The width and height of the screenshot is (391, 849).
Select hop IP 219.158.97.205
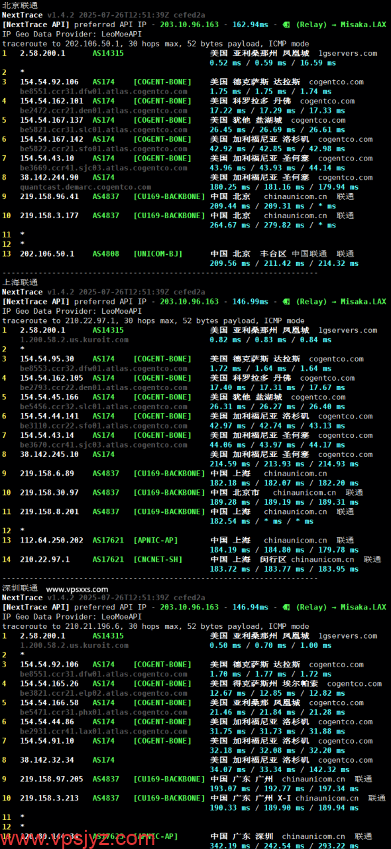[52, 779]
